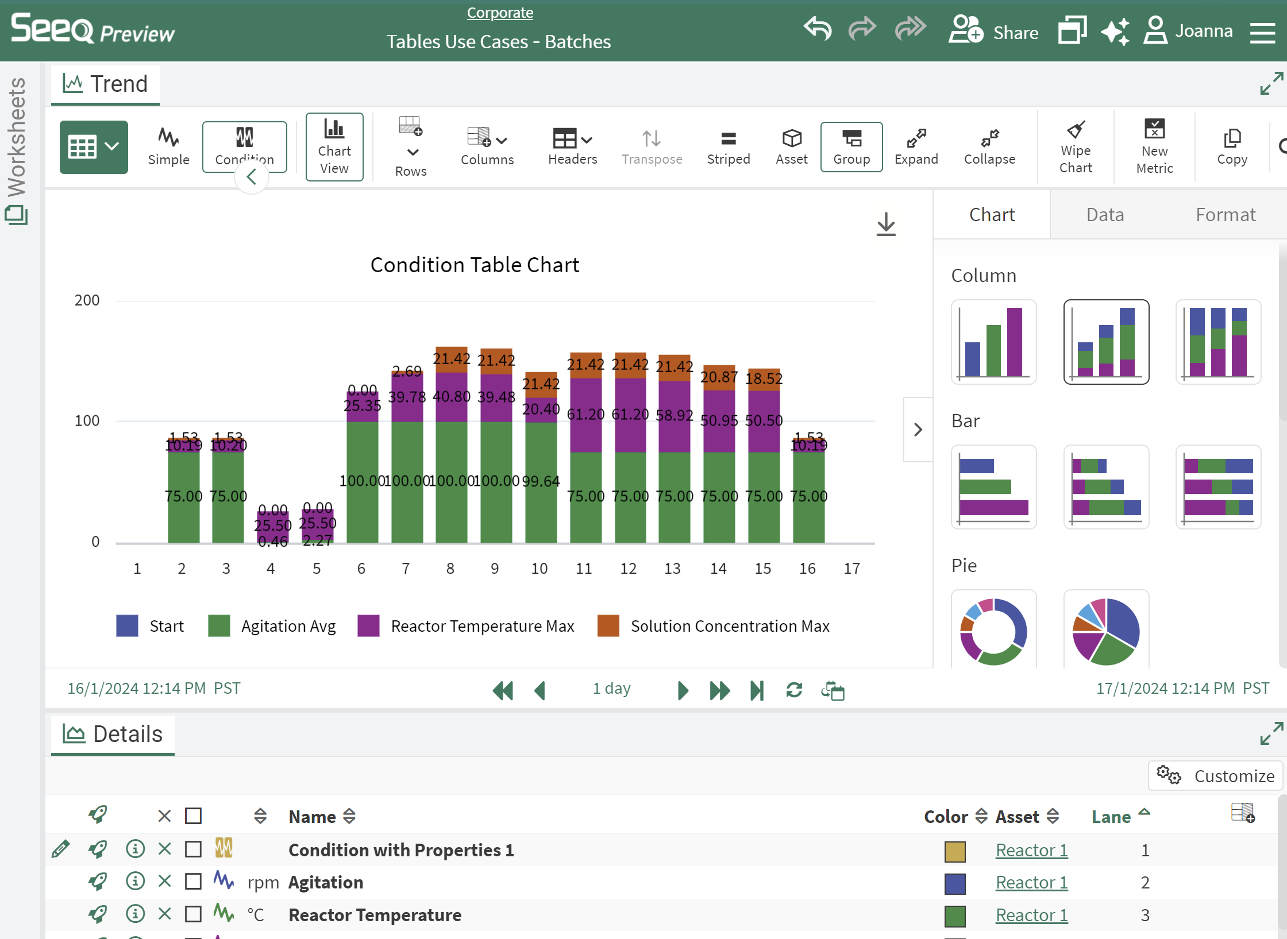This screenshot has width=1287, height=939.
Task: Sort details by Name column
Action: [x=322, y=816]
